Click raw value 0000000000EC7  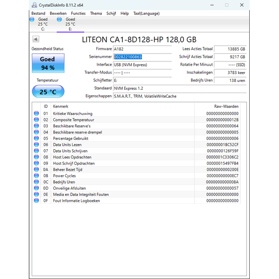222,176
